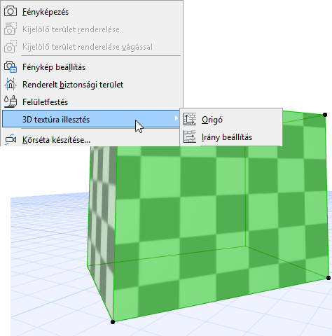This screenshot has height=336, width=332.
Task: Open Körséta készítése... menu entry
Action: 91,140
